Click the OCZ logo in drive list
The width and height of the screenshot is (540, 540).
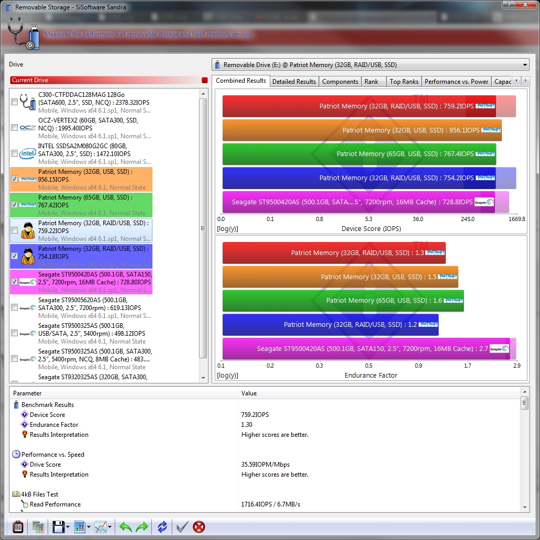tap(28, 128)
